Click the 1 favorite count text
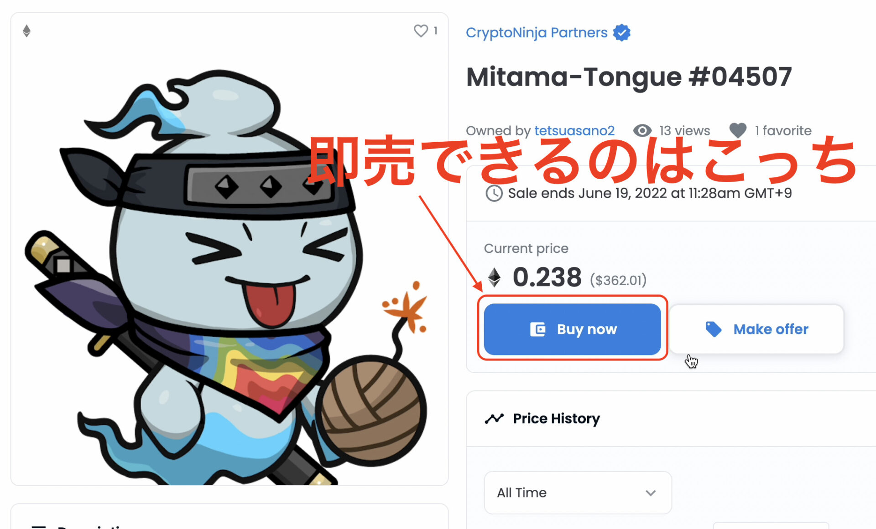This screenshot has width=876, height=529. [783, 131]
